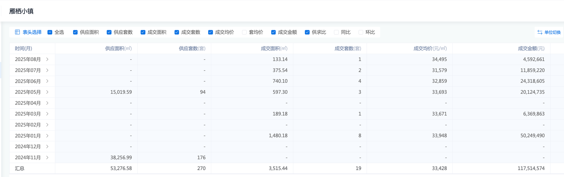Expand the 2025年01月 row chevron
This screenshot has height=177, width=564.
[x=47, y=136]
